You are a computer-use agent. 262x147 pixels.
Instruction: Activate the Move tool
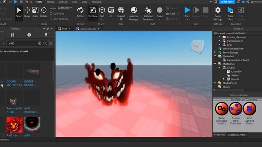[27, 12]
